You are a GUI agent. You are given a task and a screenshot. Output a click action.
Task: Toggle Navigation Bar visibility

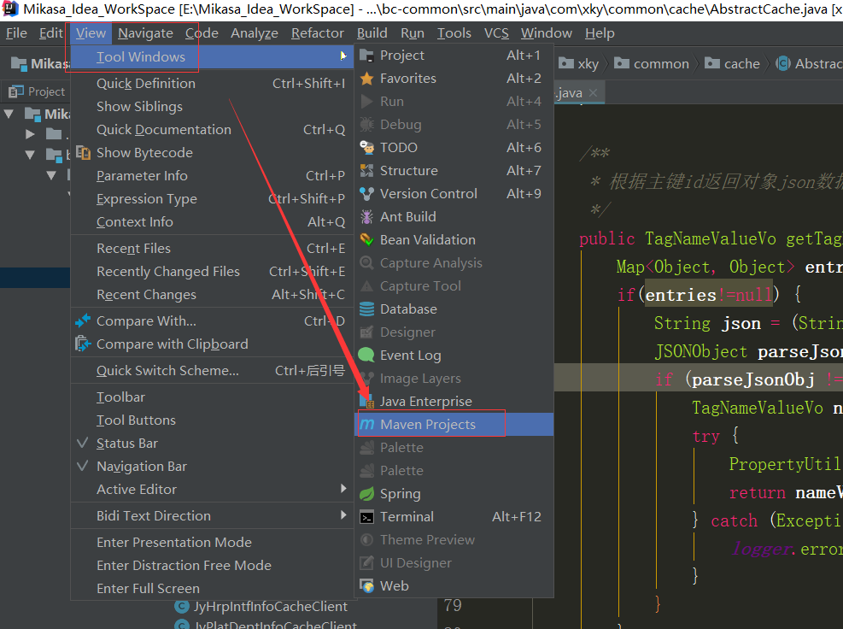[x=212, y=467]
